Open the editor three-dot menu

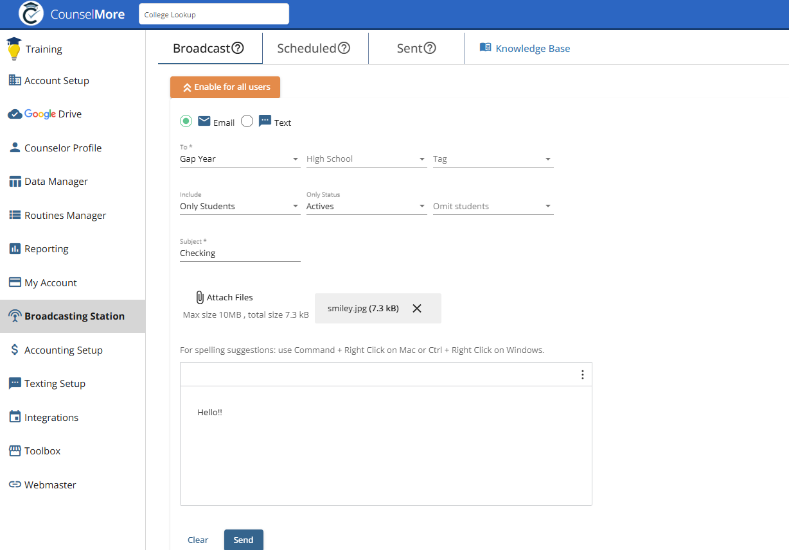coord(583,375)
